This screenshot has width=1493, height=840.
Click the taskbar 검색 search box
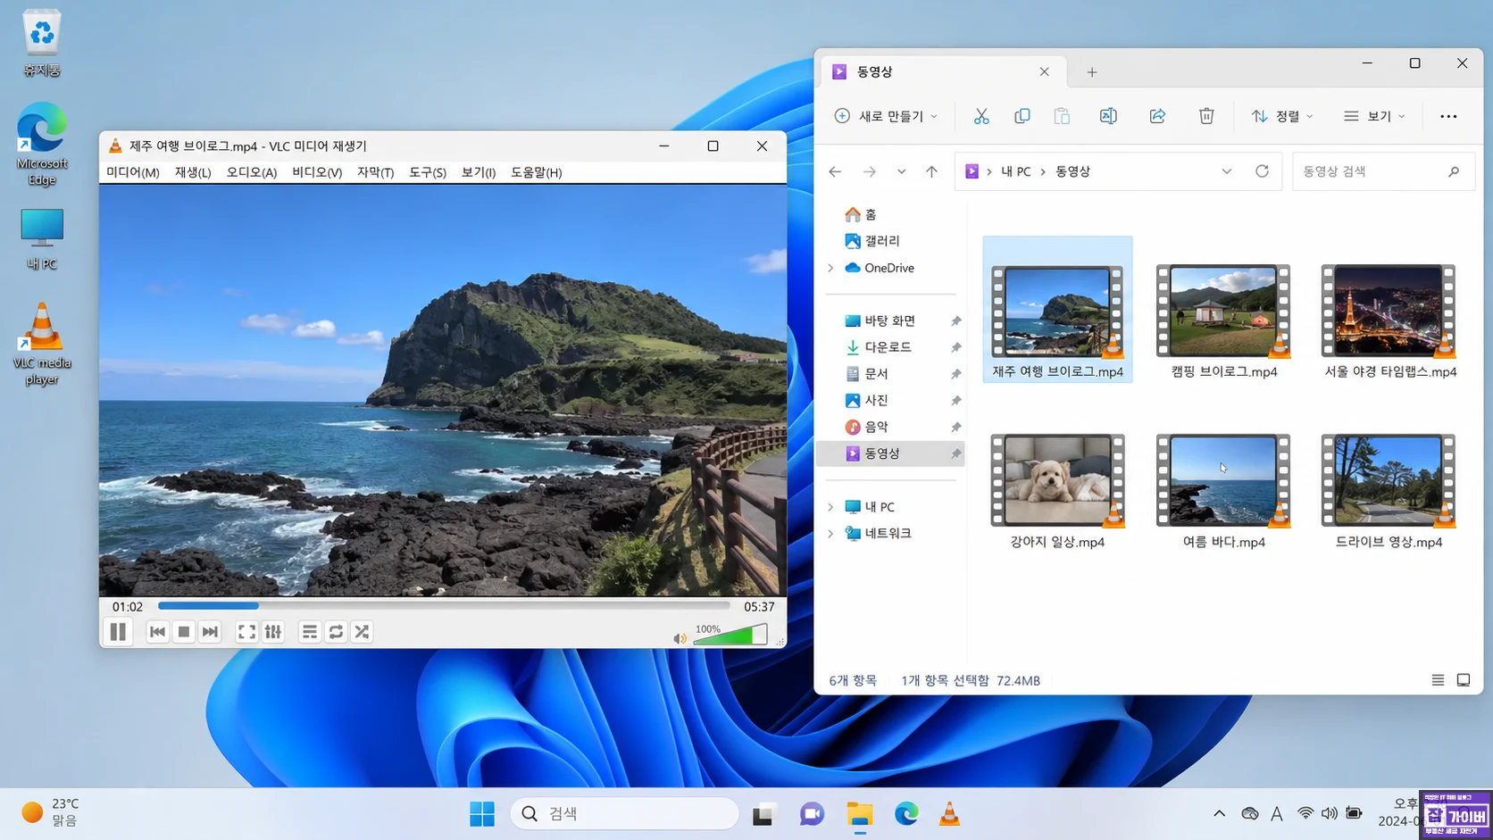click(x=625, y=814)
